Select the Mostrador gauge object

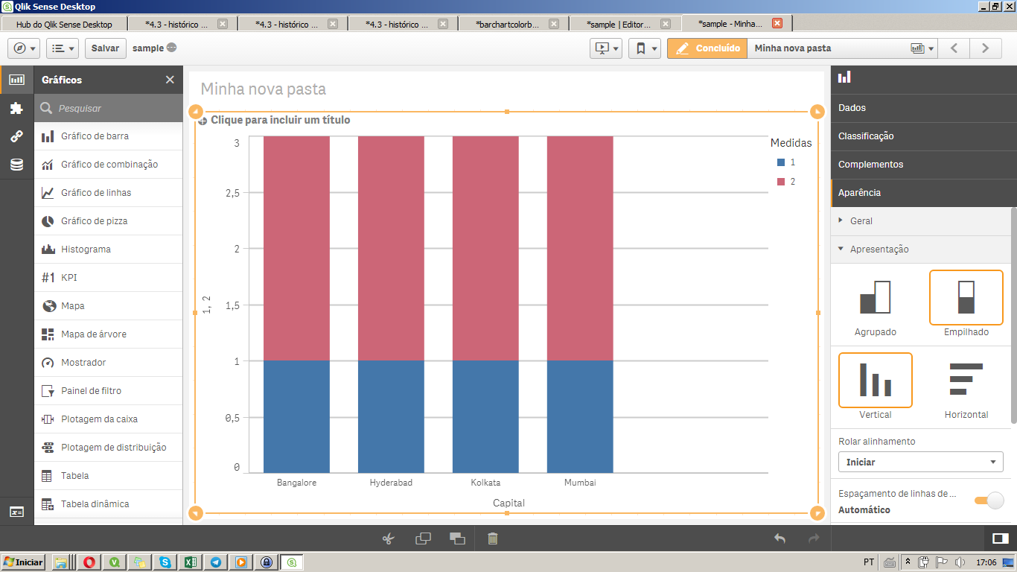pos(109,363)
